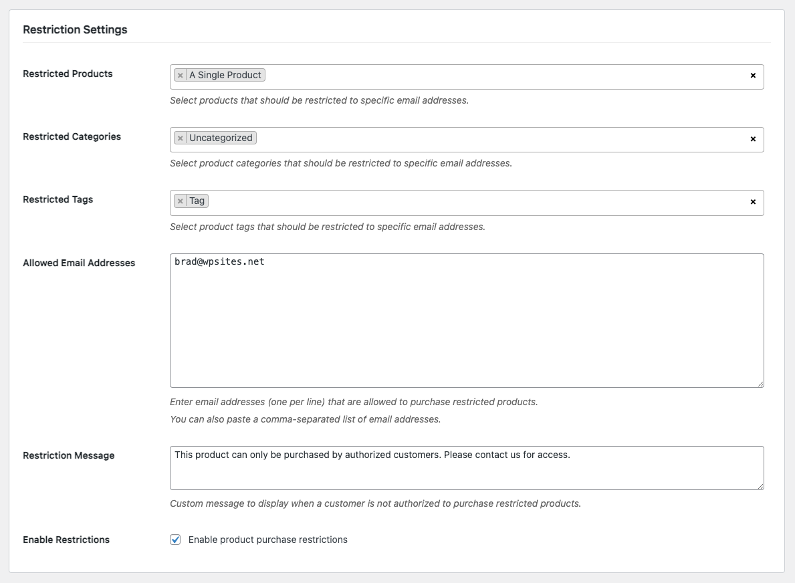Focus the Allowed Email Addresses text area

coord(466,321)
